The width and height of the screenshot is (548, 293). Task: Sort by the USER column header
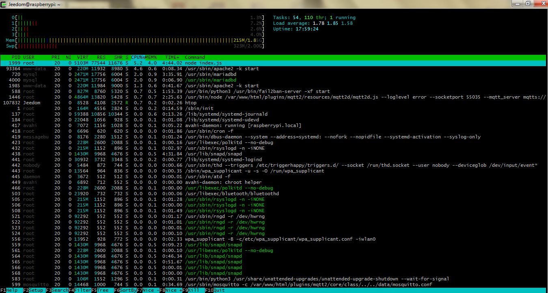tap(29, 57)
